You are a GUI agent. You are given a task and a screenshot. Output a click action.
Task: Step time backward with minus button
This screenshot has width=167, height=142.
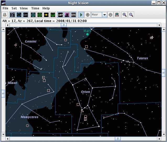point(111,15)
